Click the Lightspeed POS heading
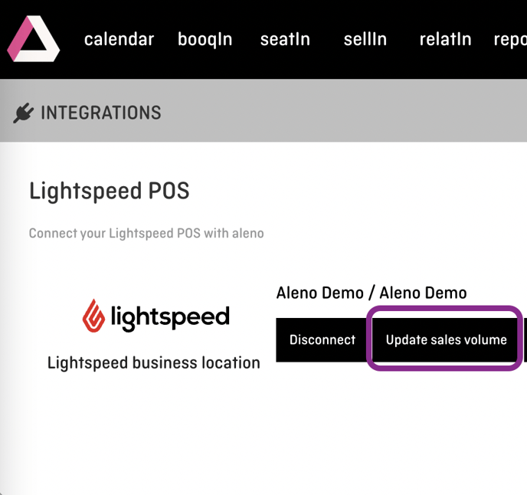Screen dimensions: 527x495 (110, 191)
